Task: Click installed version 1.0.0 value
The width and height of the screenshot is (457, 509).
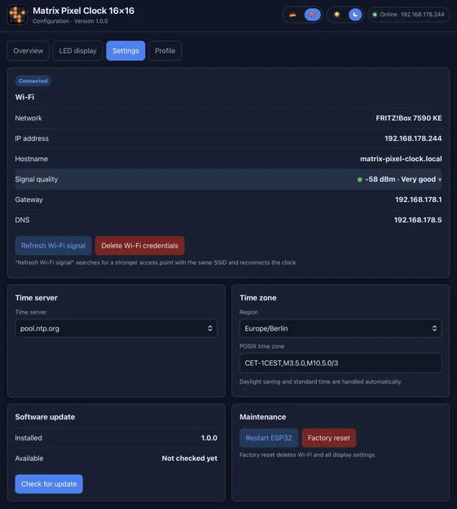Action: coord(209,438)
